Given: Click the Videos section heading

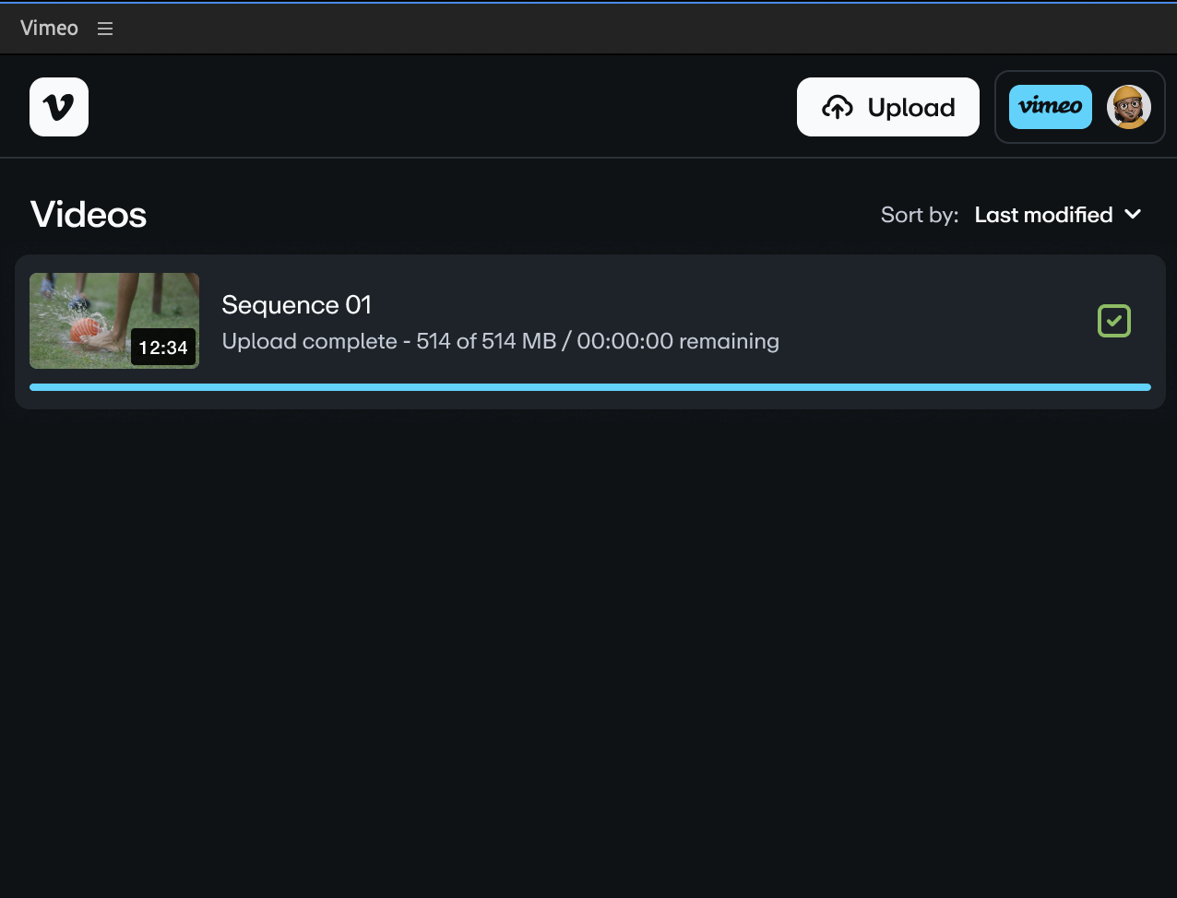Looking at the screenshot, I should [89, 215].
